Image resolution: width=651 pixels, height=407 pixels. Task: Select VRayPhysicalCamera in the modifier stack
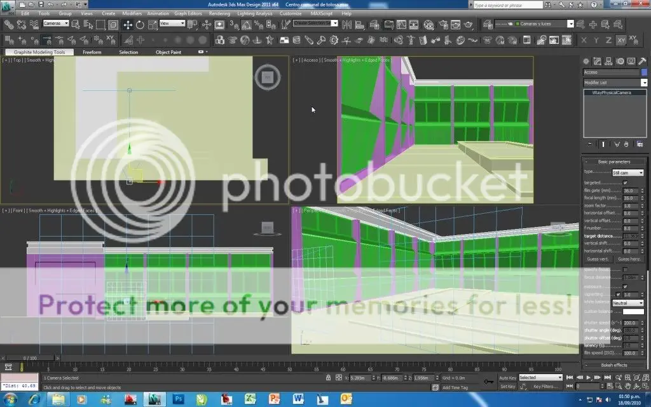(x=615, y=93)
